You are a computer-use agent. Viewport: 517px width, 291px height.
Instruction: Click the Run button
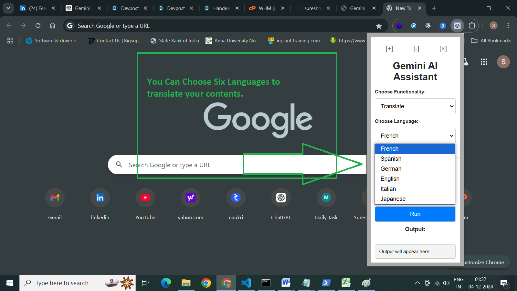(x=415, y=214)
